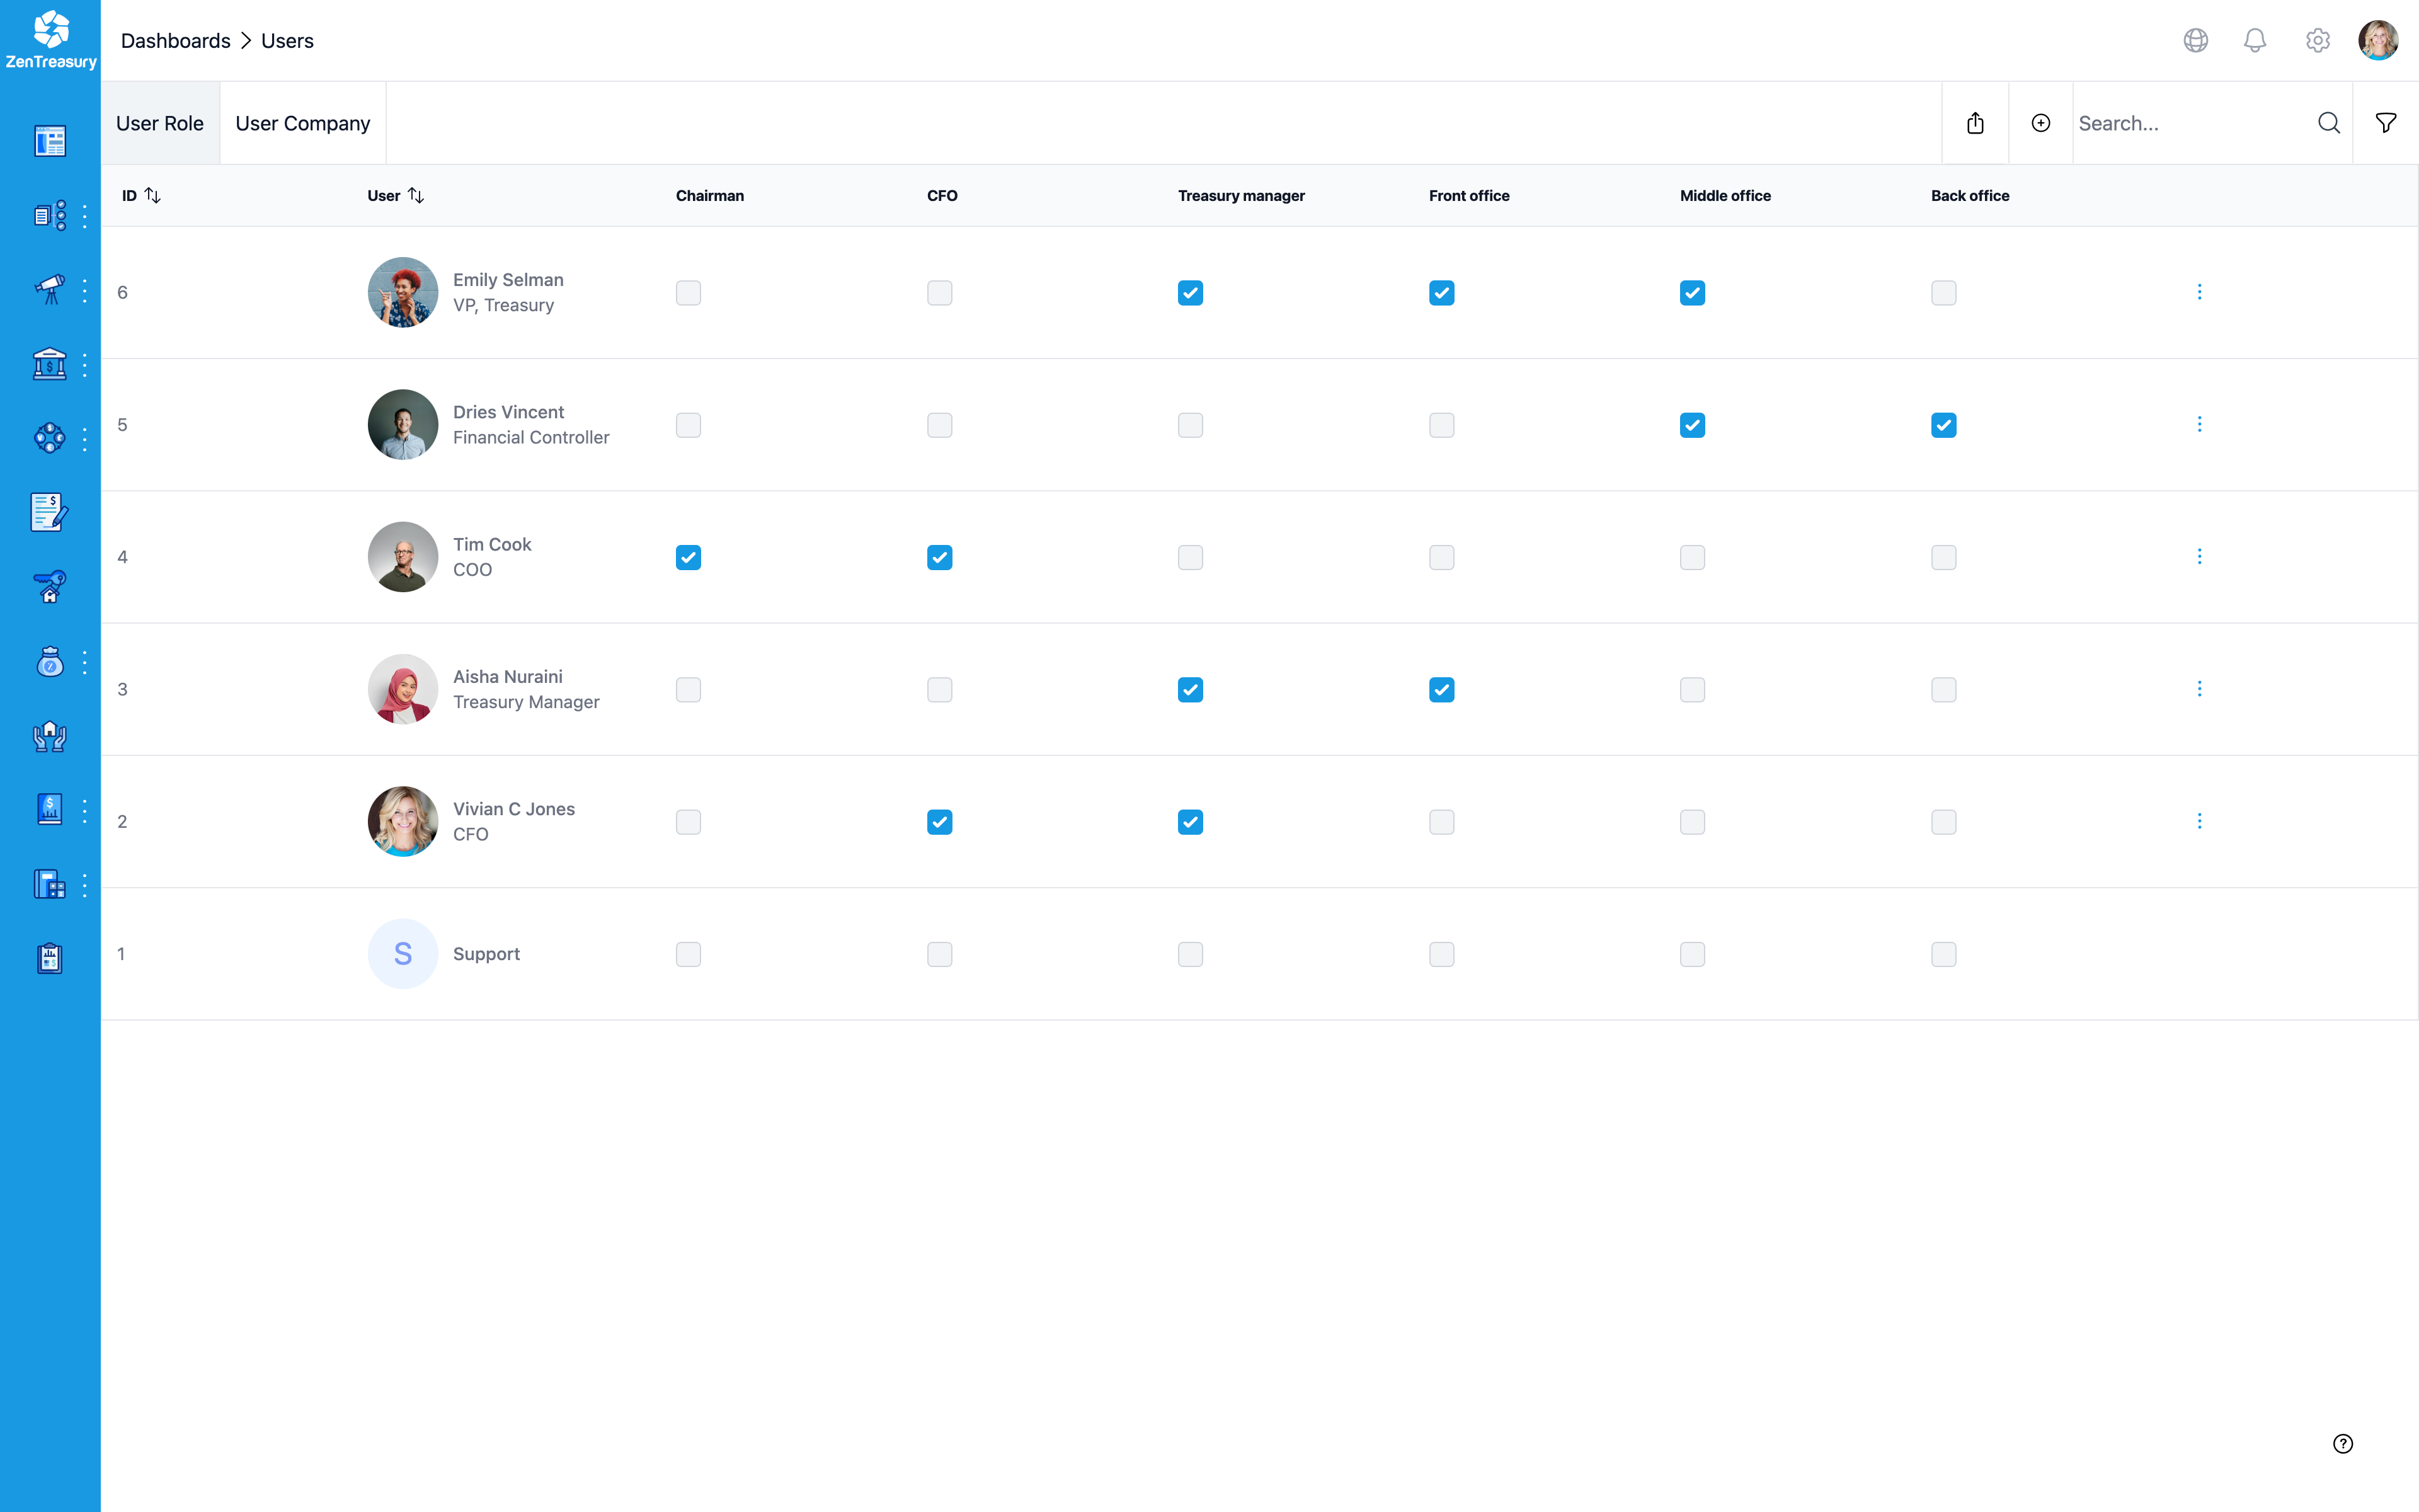Select the telescope forecasting icon in sidebar

[x=49, y=289]
